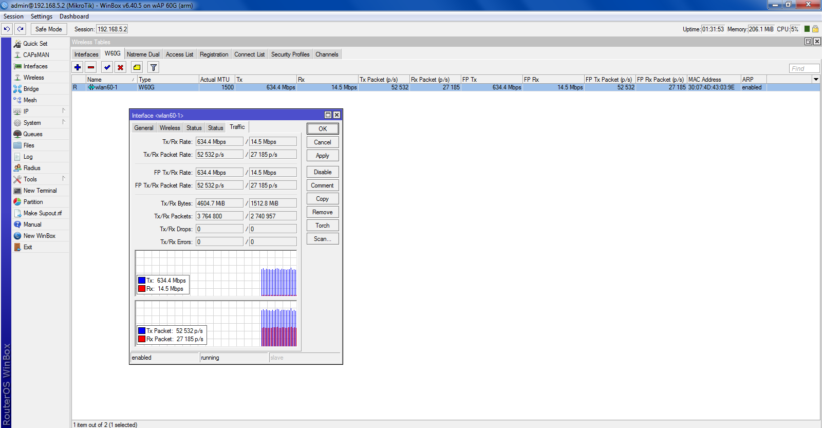
Task: Click the add (blue plus) icon
Action: 78,67
